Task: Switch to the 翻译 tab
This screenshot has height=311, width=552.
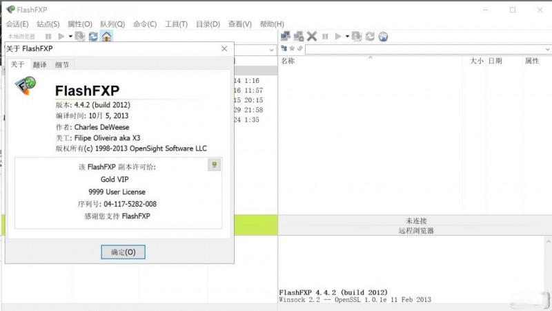Action: tap(39, 64)
